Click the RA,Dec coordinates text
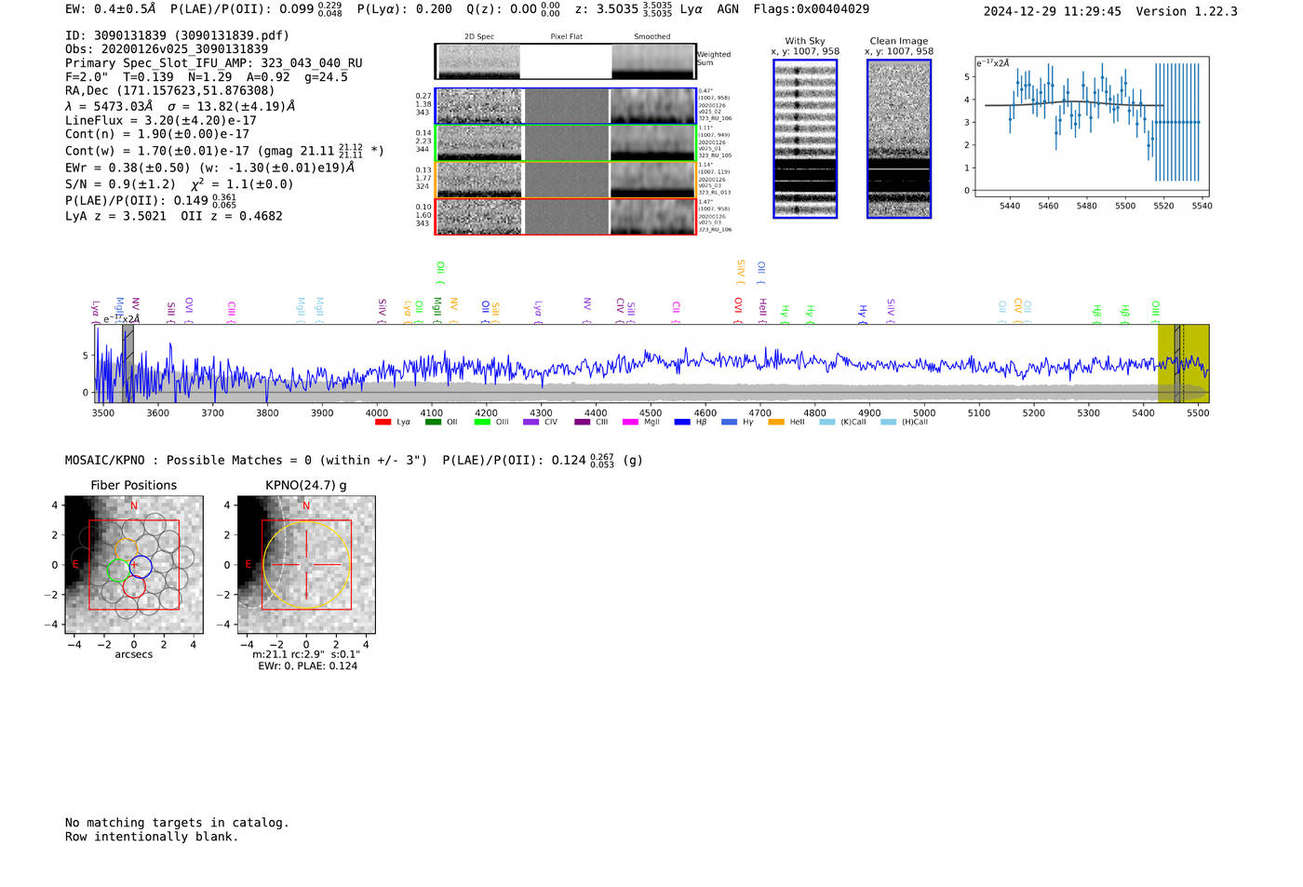The width and height of the screenshot is (1303, 887). (x=170, y=90)
